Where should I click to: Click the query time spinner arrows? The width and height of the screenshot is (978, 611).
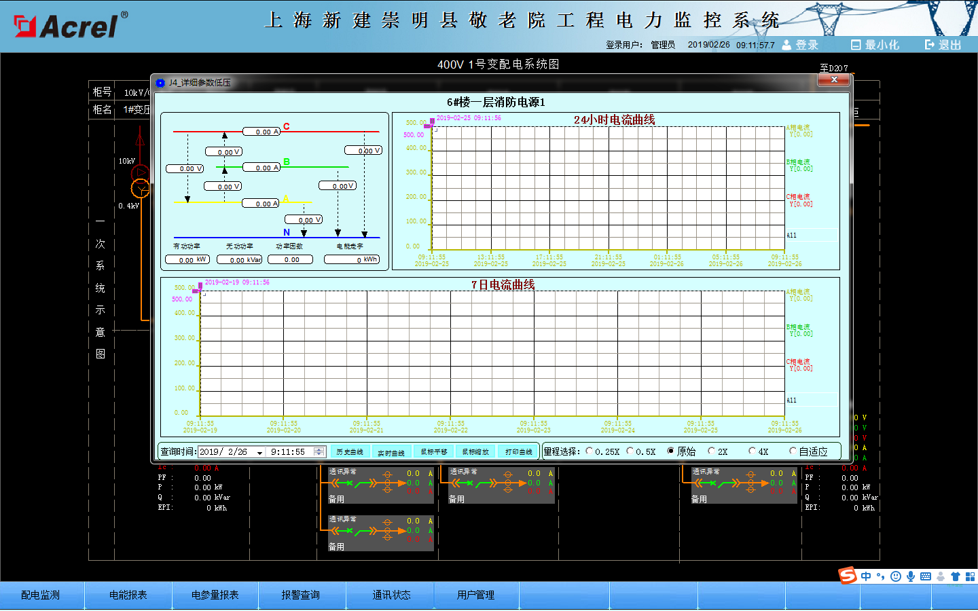[319, 451]
